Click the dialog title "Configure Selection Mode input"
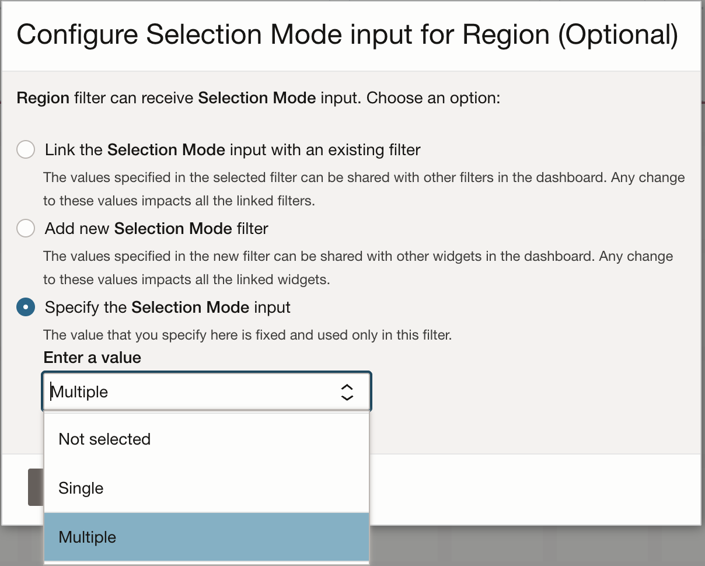 pos(347,34)
